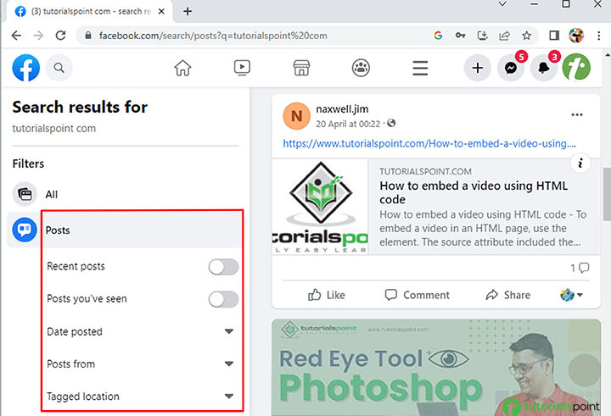This screenshot has width=611, height=416.
Task: Open a new browser tab
Action: (188, 12)
